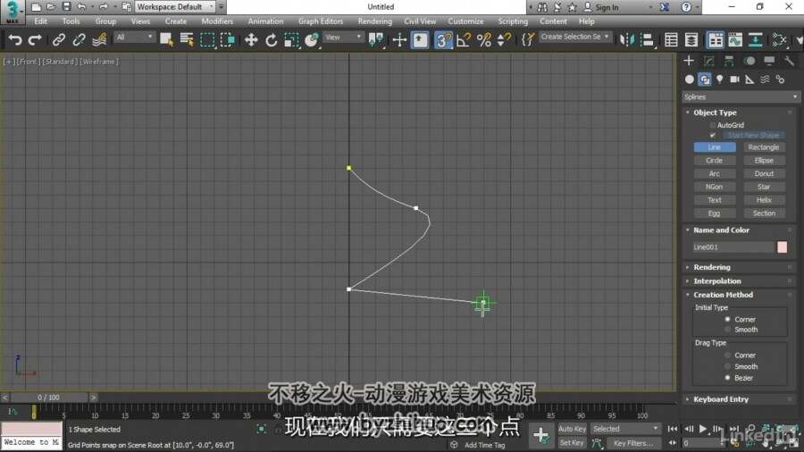Select Initial Type Smooth radio
This screenshot has height=452, width=804.
pyautogui.click(x=727, y=330)
